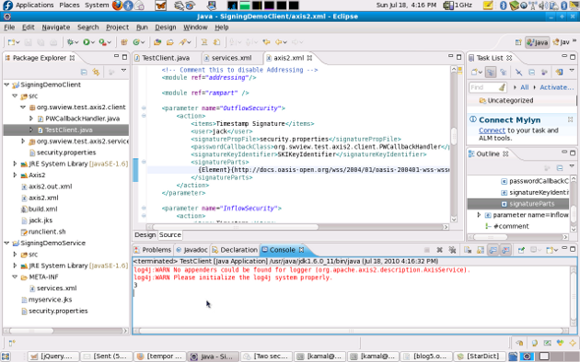Viewport: 580px width, 362px height.
Task: Collapse the SigningDemoClient project
Action: click(6, 85)
